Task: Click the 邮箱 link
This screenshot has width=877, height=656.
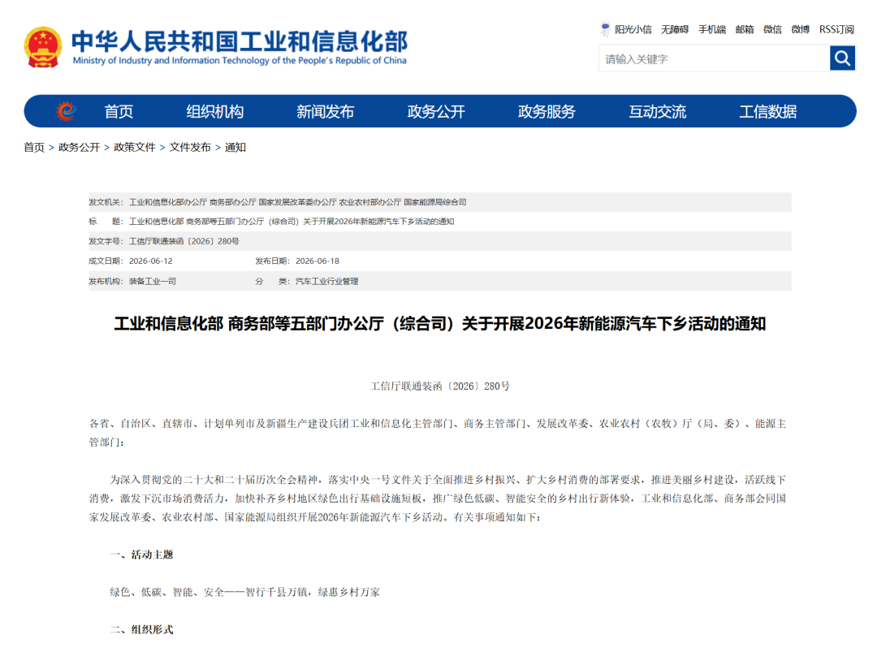Action: (745, 30)
